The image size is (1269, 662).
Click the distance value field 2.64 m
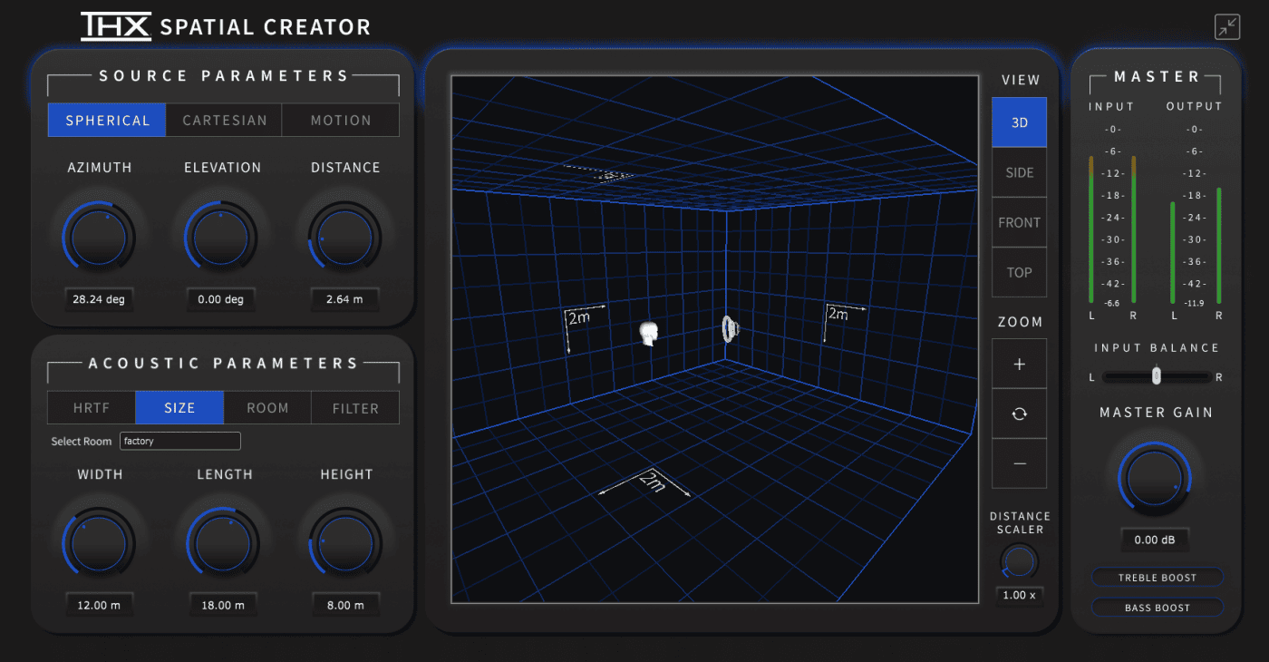(344, 299)
